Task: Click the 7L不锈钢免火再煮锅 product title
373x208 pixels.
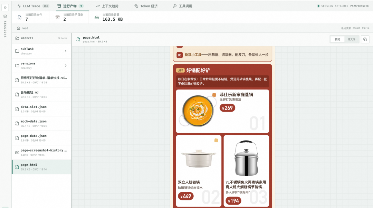Action: point(246,185)
